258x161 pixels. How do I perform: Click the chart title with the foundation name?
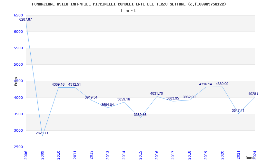coord(129,4)
